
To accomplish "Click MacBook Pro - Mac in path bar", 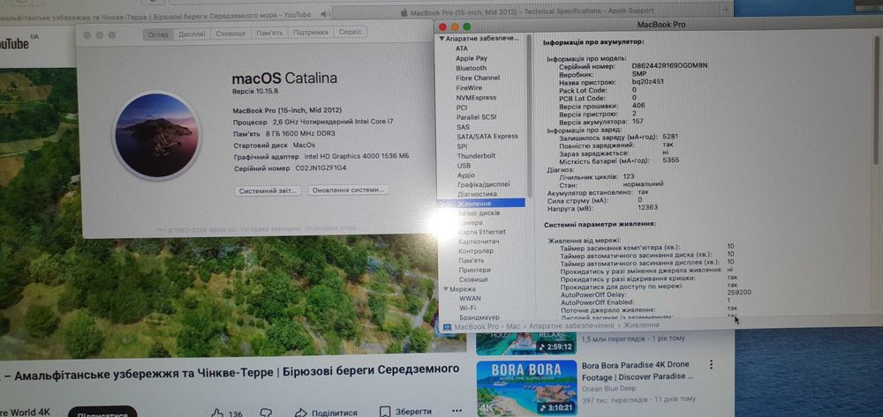I will [x=487, y=326].
